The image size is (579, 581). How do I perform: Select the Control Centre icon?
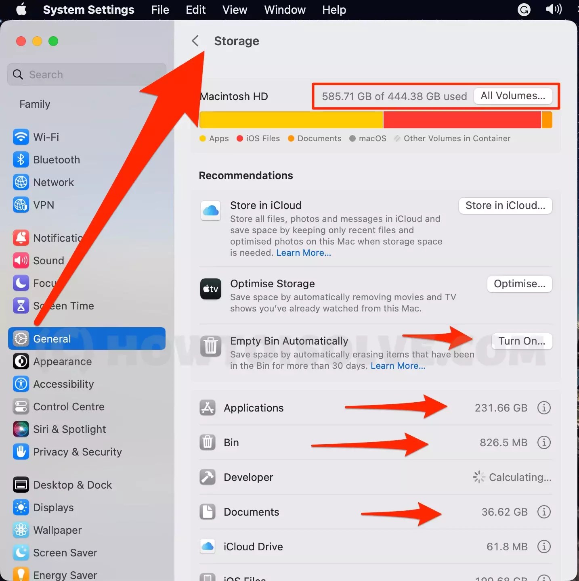click(x=21, y=407)
